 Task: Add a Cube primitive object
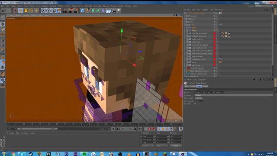click(x=82, y=11)
